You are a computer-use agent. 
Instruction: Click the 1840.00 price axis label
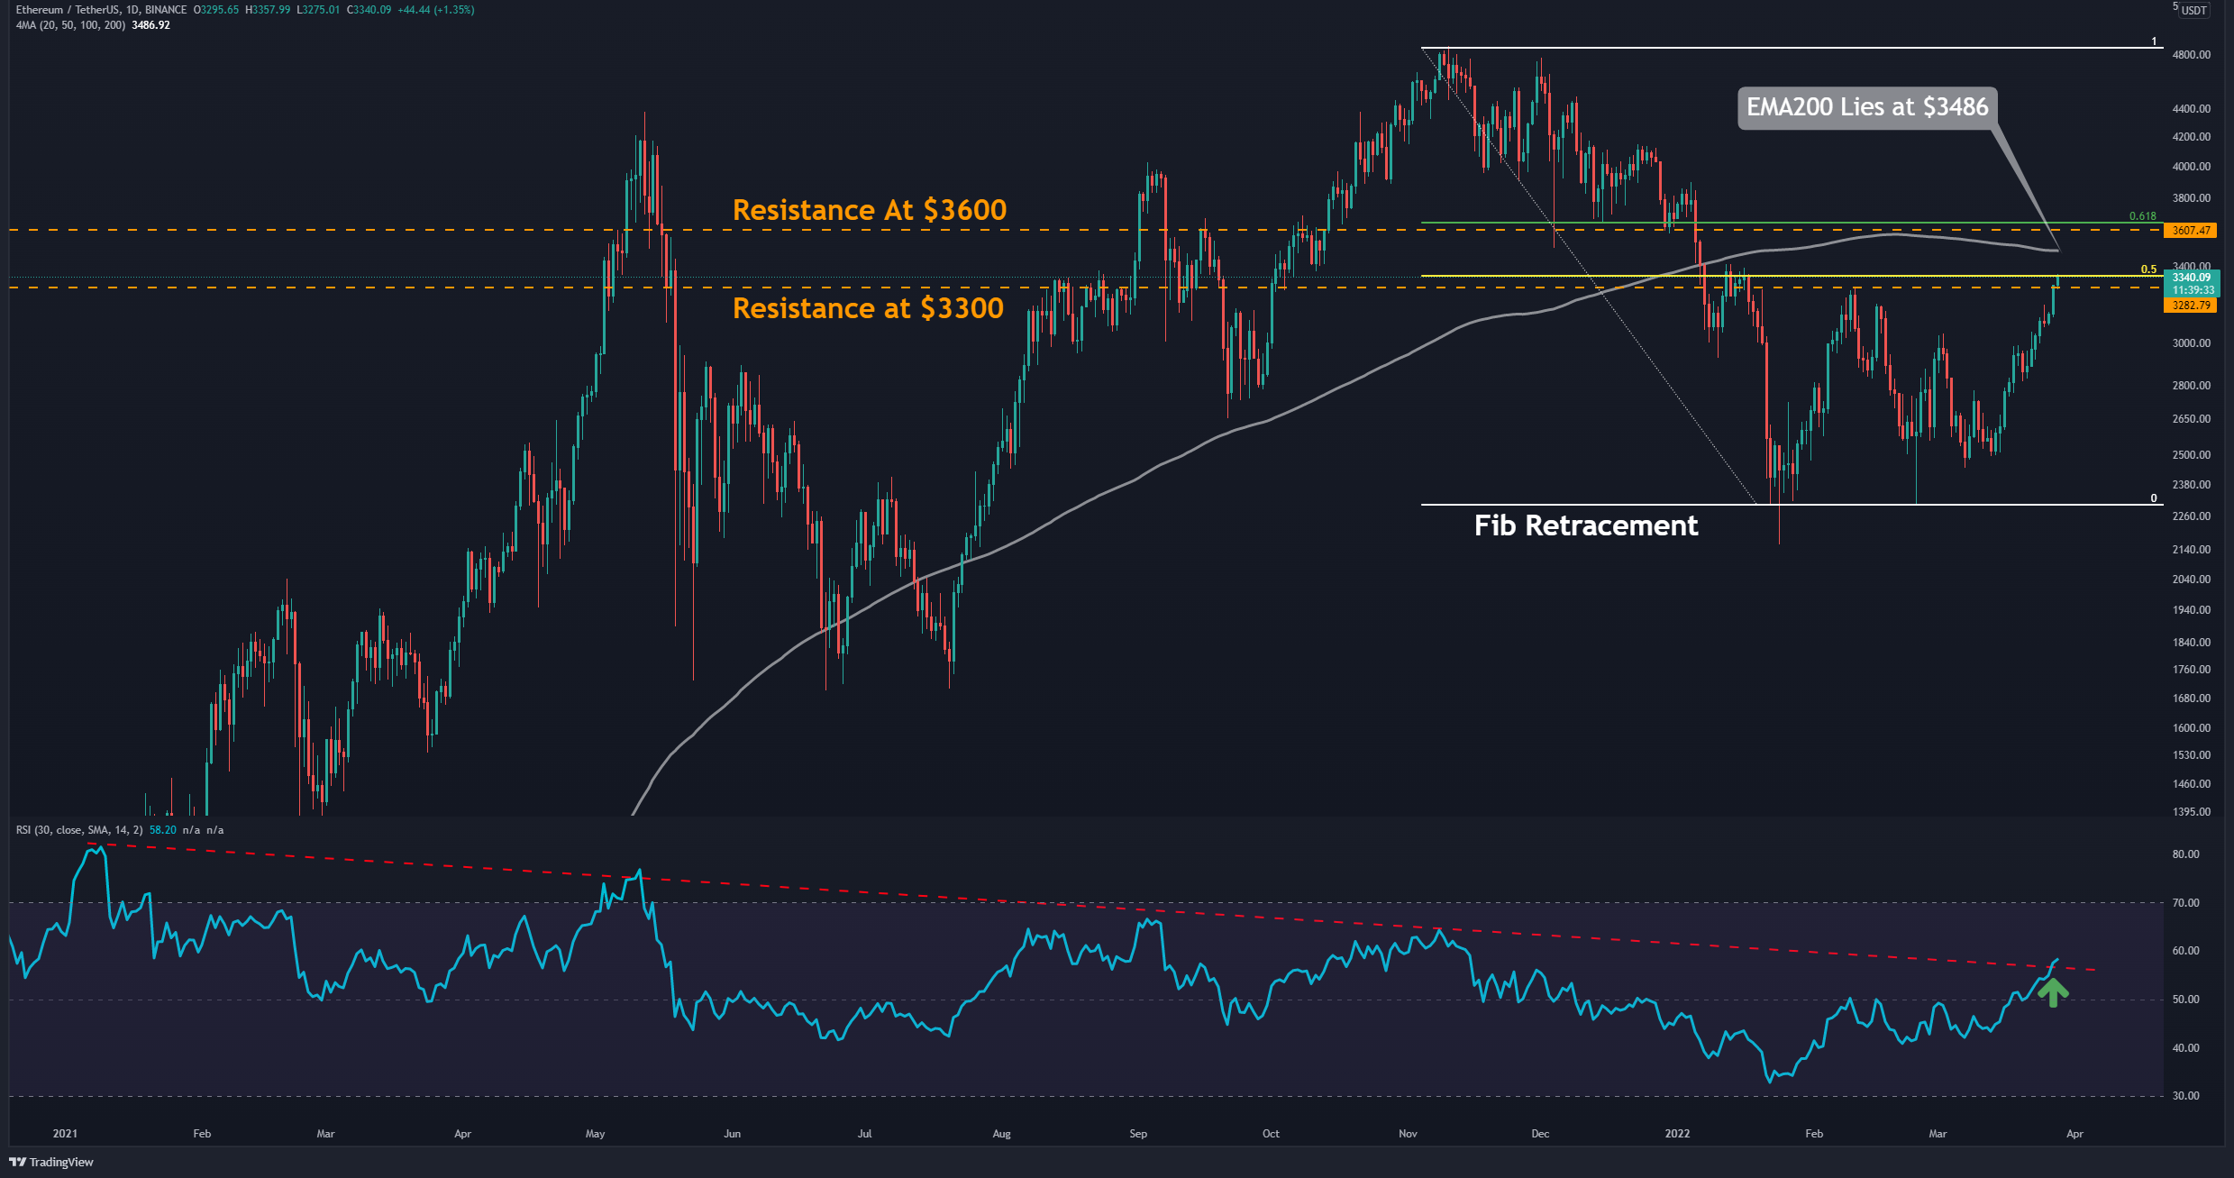click(x=2191, y=643)
